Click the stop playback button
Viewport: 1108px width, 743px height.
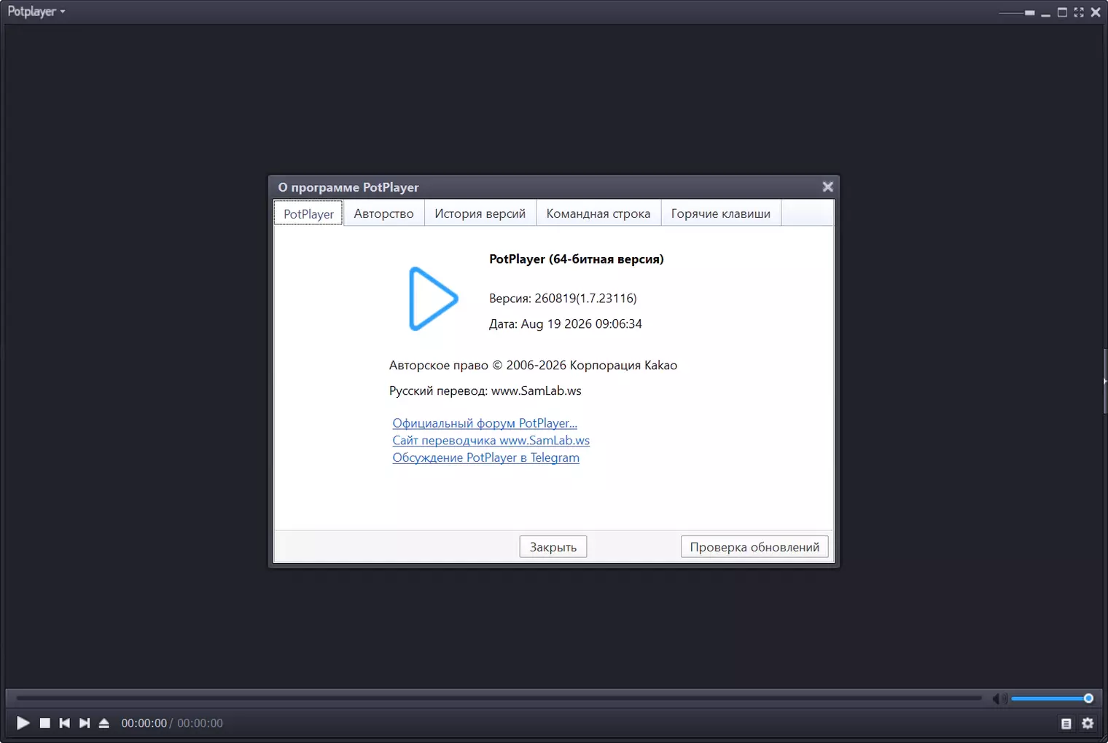(x=45, y=723)
